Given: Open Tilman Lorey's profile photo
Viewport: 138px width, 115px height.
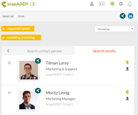Looking at the screenshot, I should click(x=28, y=70).
